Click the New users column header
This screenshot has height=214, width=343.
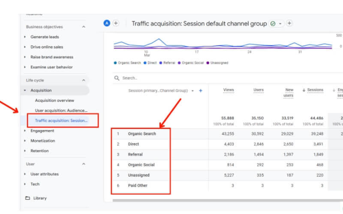click(289, 92)
